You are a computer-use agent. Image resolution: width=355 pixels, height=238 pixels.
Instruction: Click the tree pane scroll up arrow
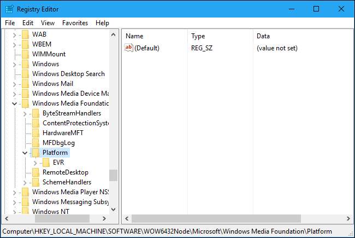point(114,34)
